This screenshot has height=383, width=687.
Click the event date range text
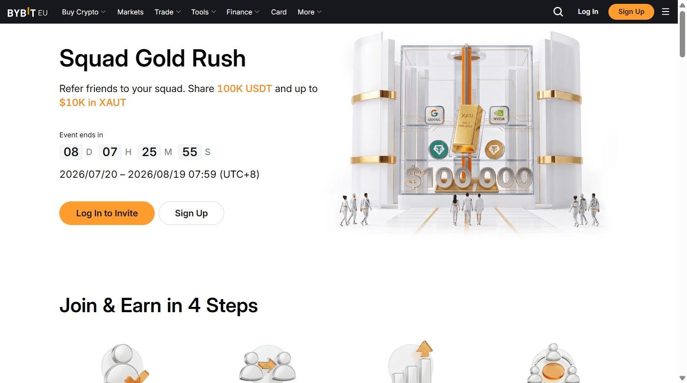coord(160,174)
